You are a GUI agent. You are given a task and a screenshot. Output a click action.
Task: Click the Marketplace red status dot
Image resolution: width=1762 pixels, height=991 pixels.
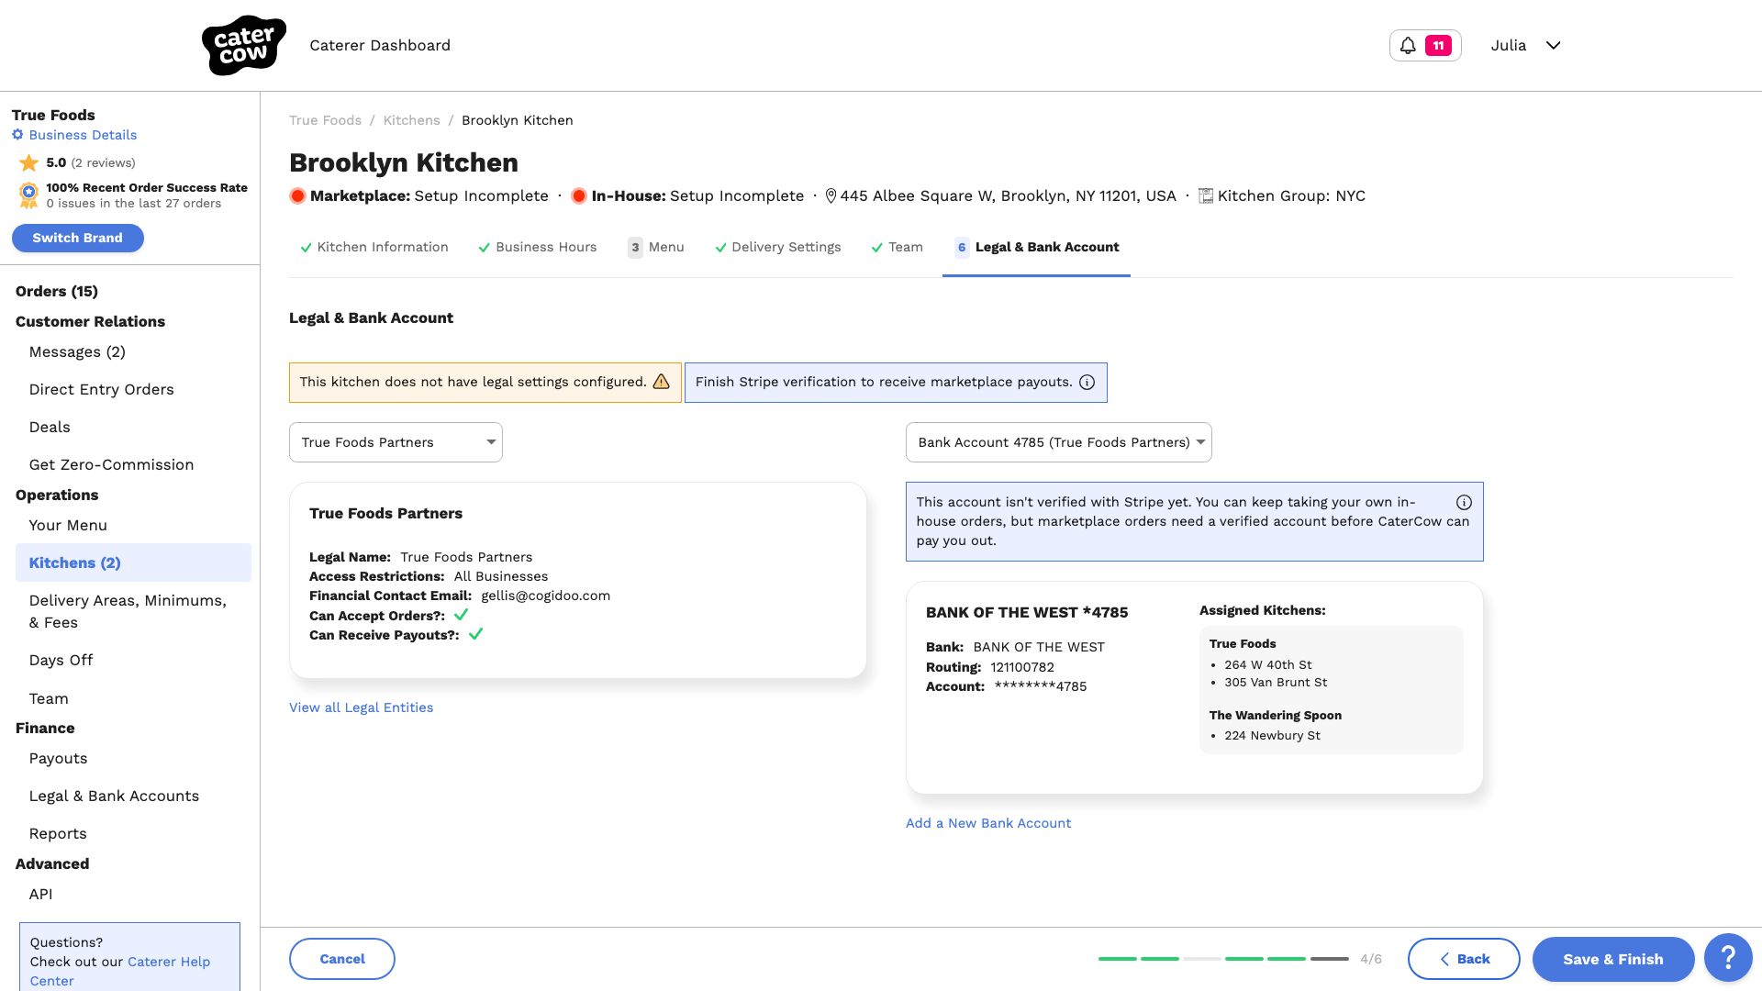297,196
